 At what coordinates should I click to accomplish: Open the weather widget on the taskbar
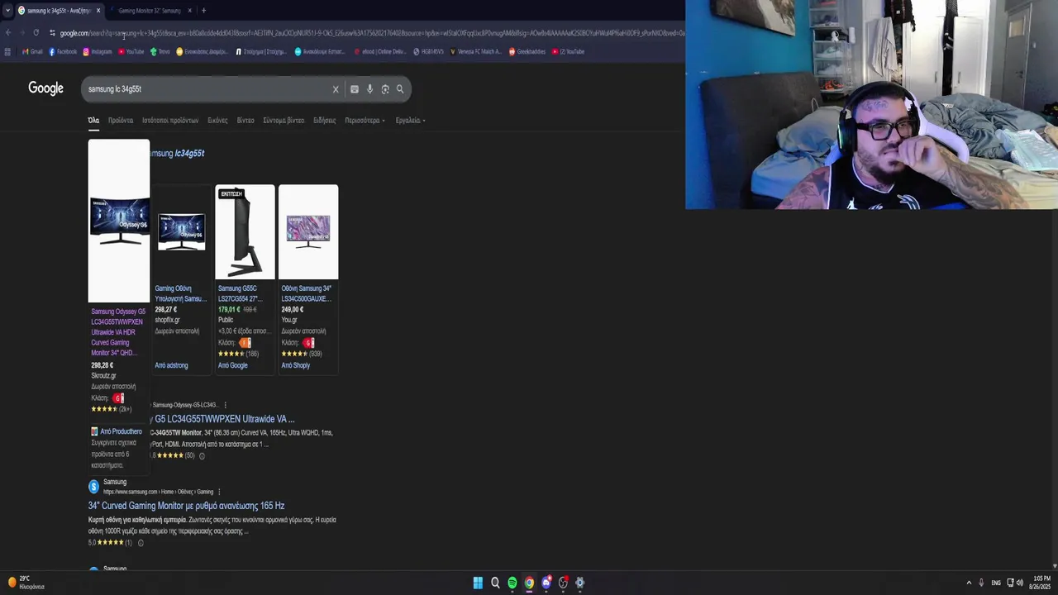click(x=25, y=583)
